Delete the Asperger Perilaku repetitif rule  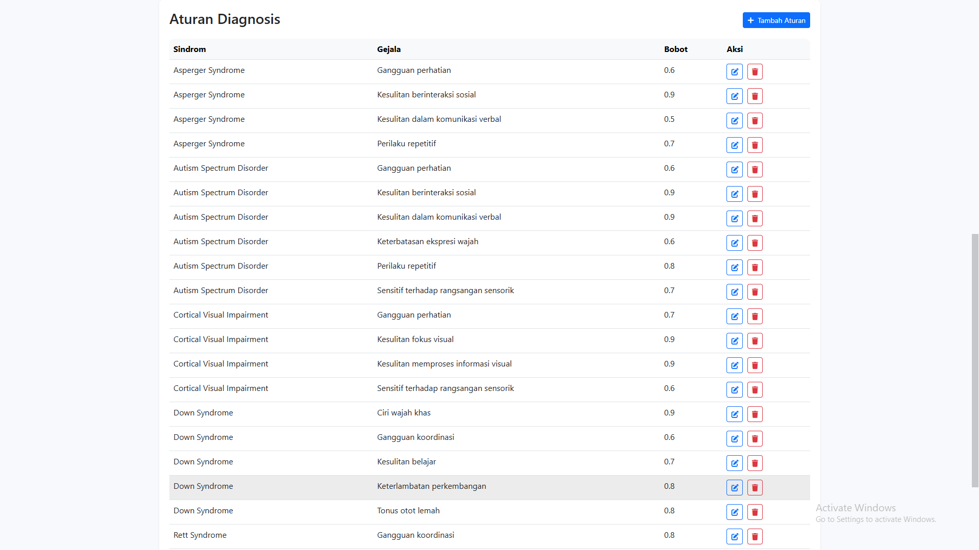[x=755, y=145]
